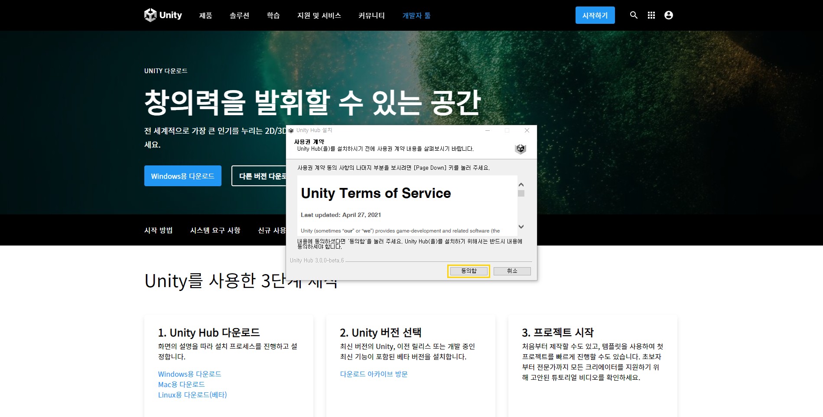This screenshot has width=823, height=417.
Task: Open the 솔루션 menu
Action: click(x=239, y=16)
